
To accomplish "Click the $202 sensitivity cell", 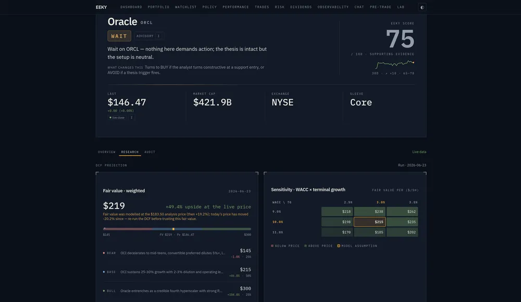I will (402, 232).
